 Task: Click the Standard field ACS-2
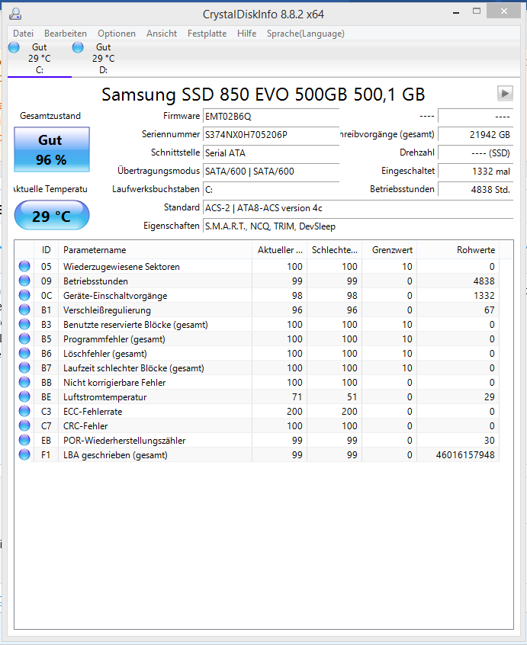click(358, 207)
